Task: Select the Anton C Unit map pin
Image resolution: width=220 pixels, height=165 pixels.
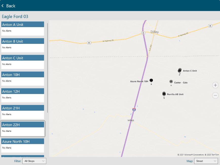Action: coord(180,70)
